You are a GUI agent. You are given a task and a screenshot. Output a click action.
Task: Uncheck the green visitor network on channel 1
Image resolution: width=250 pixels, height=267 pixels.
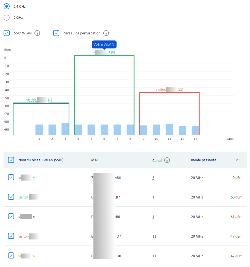[x=11, y=197]
